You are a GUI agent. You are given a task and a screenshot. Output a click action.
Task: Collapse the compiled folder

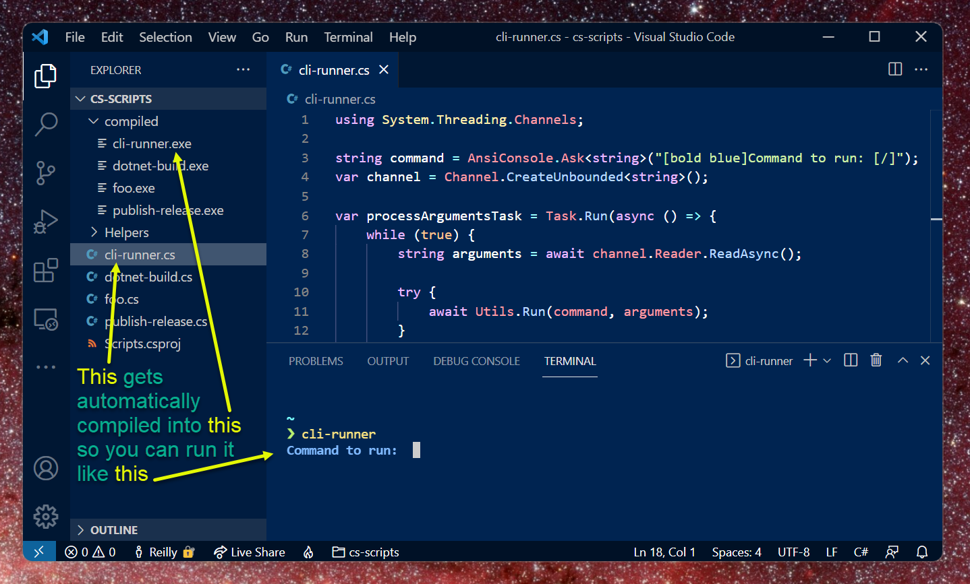pos(94,121)
